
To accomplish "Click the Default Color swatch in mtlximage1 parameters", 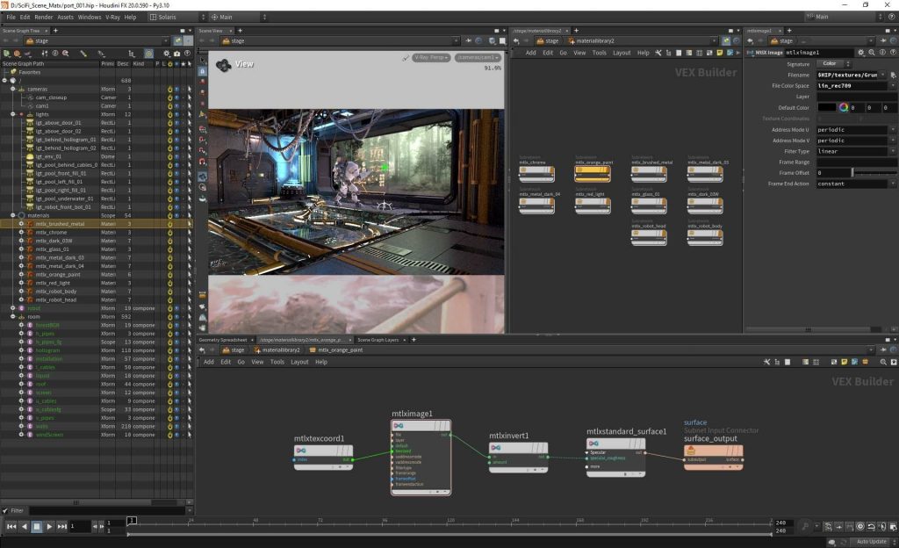I will tap(828, 107).
